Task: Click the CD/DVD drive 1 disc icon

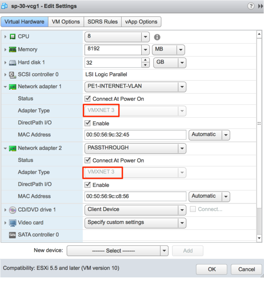Action: click(13, 210)
